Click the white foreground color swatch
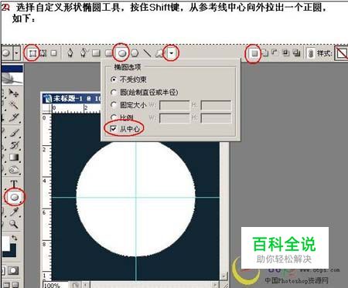 click(5, 243)
